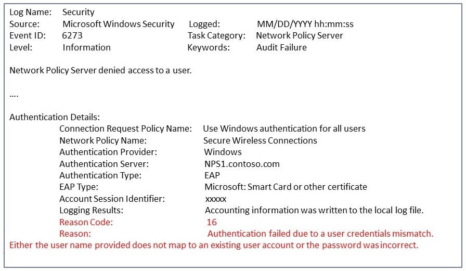466x271 pixels.
Task: Click the Account Session Identifier value xxxxx
Action: [x=216, y=199]
